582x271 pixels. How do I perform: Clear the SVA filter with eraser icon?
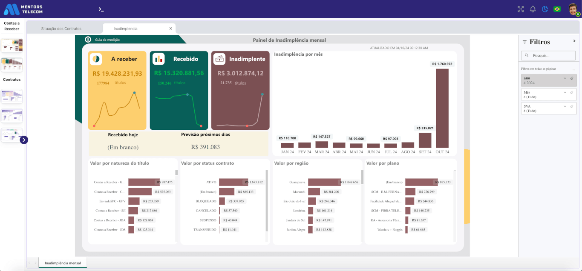[x=572, y=106]
